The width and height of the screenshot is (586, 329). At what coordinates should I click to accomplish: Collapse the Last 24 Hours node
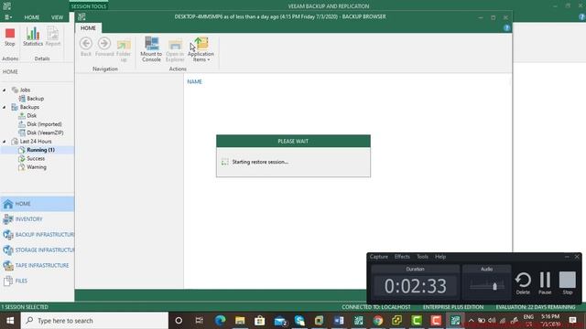pyautogui.click(x=5, y=142)
